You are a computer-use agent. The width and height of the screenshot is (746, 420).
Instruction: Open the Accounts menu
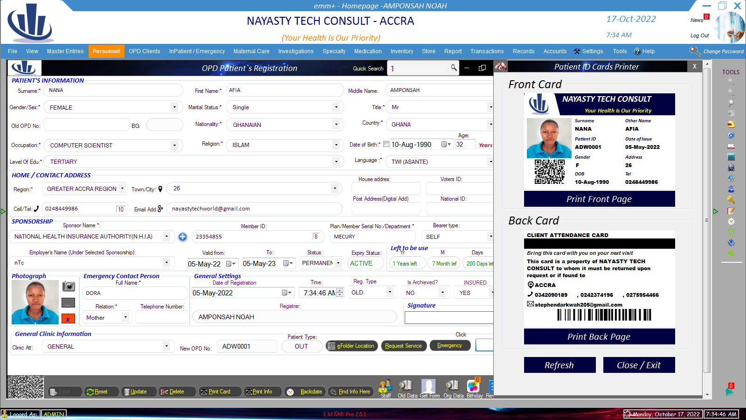point(555,51)
